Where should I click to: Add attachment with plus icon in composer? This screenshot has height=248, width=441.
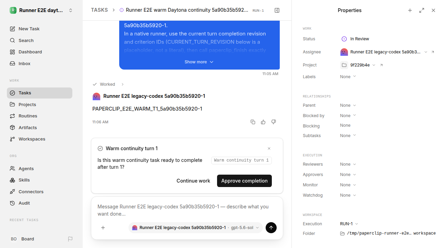tap(103, 228)
